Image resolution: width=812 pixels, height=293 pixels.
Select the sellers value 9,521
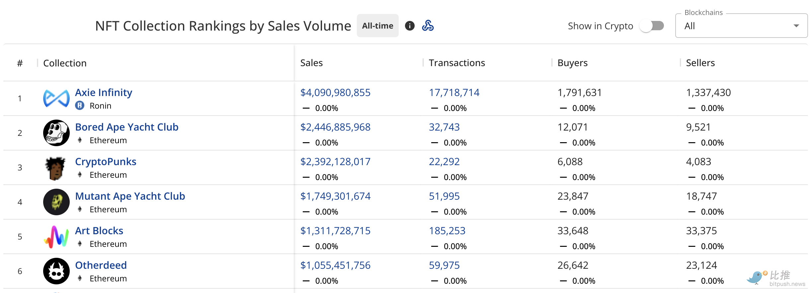[x=698, y=127]
